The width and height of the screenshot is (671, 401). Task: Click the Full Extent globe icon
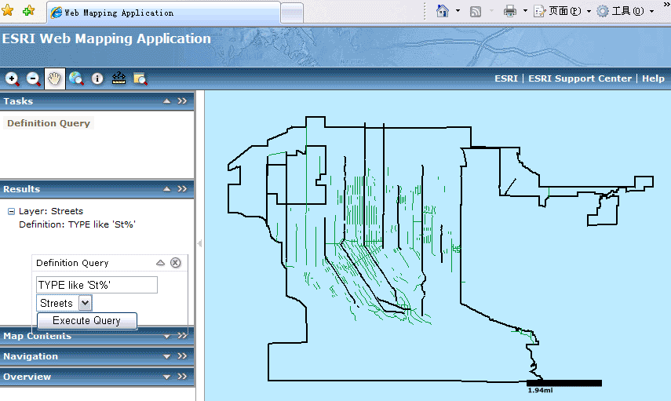(76, 78)
